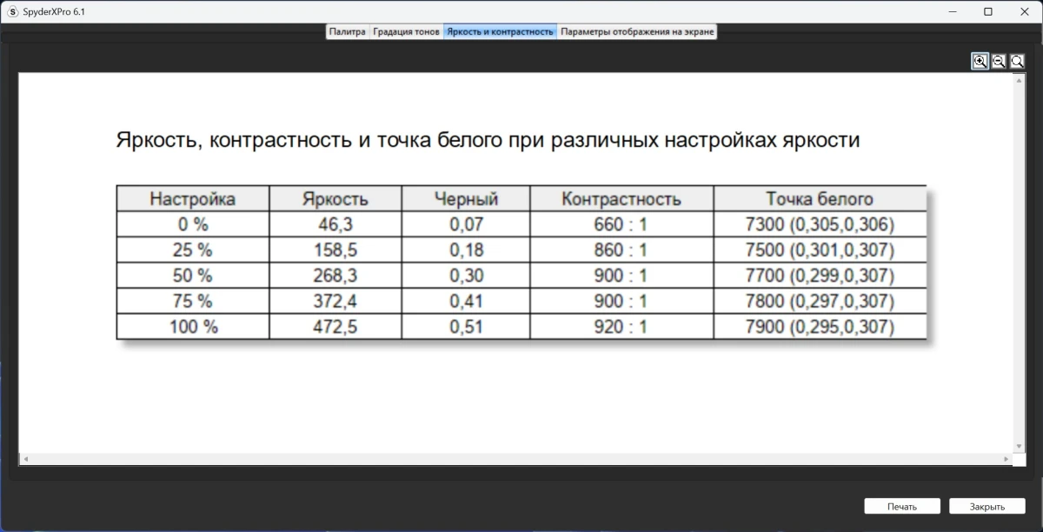Click the black level value 0,41
Viewport: 1043px width, 532px height.
(466, 302)
